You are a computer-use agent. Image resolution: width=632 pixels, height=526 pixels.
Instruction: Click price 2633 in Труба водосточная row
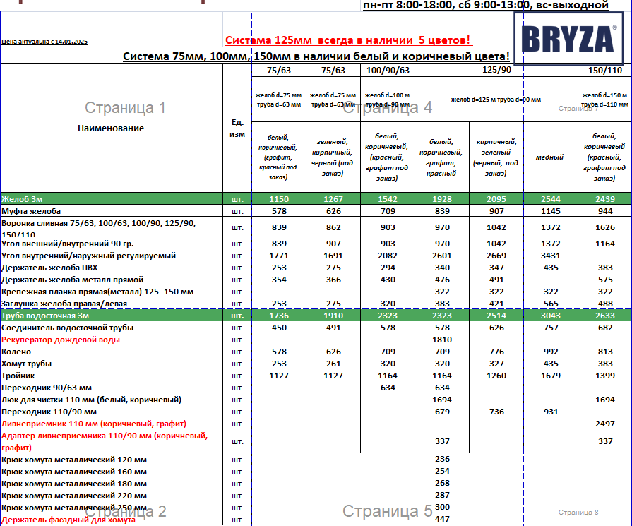coord(605,316)
